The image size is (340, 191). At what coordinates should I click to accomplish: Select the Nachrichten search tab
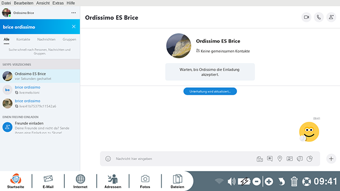click(46, 39)
